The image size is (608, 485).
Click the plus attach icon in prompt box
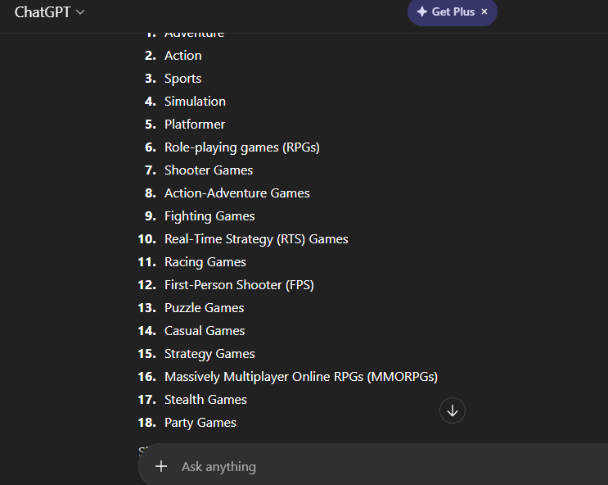point(161,466)
